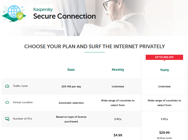Click the Automatic selection cell for Basic

tap(71, 103)
